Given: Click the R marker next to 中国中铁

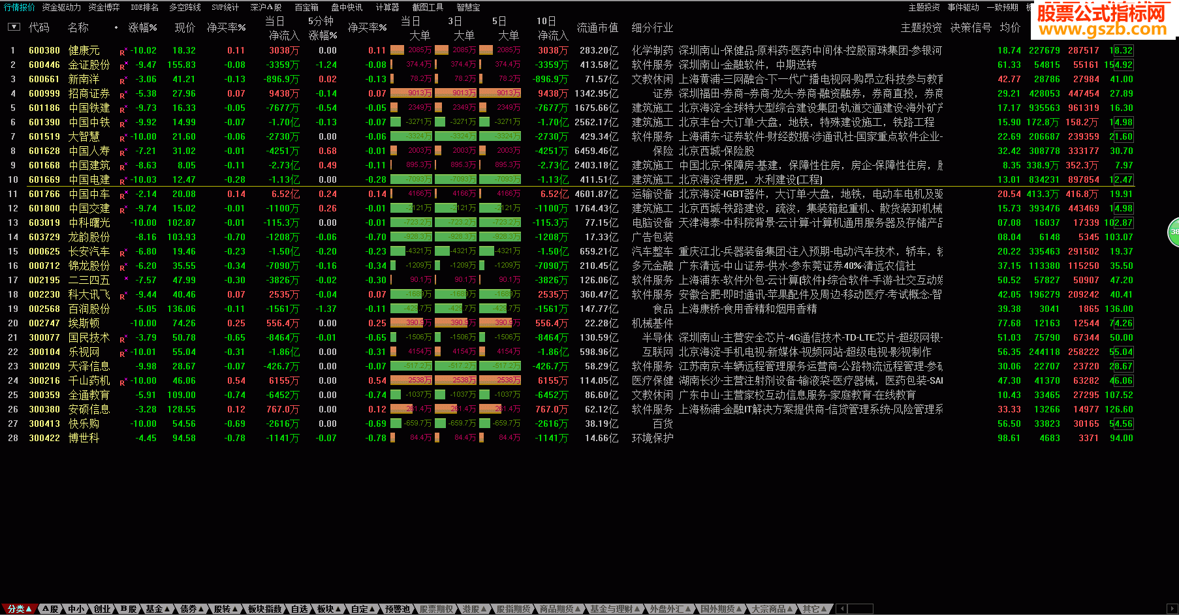Looking at the screenshot, I should click(x=123, y=123).
